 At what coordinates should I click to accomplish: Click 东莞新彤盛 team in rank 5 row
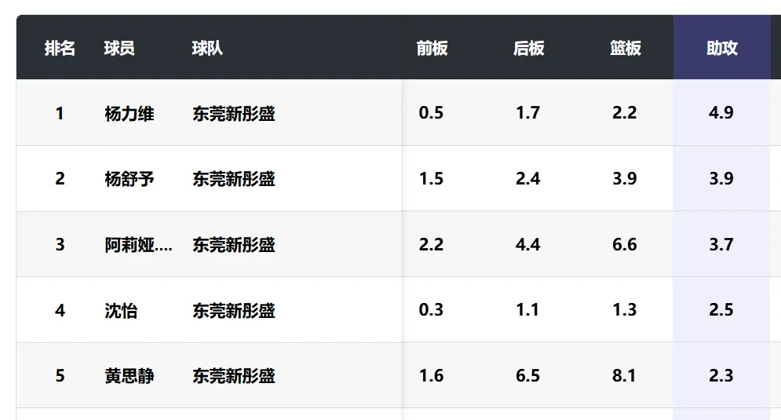click(234, 376)
